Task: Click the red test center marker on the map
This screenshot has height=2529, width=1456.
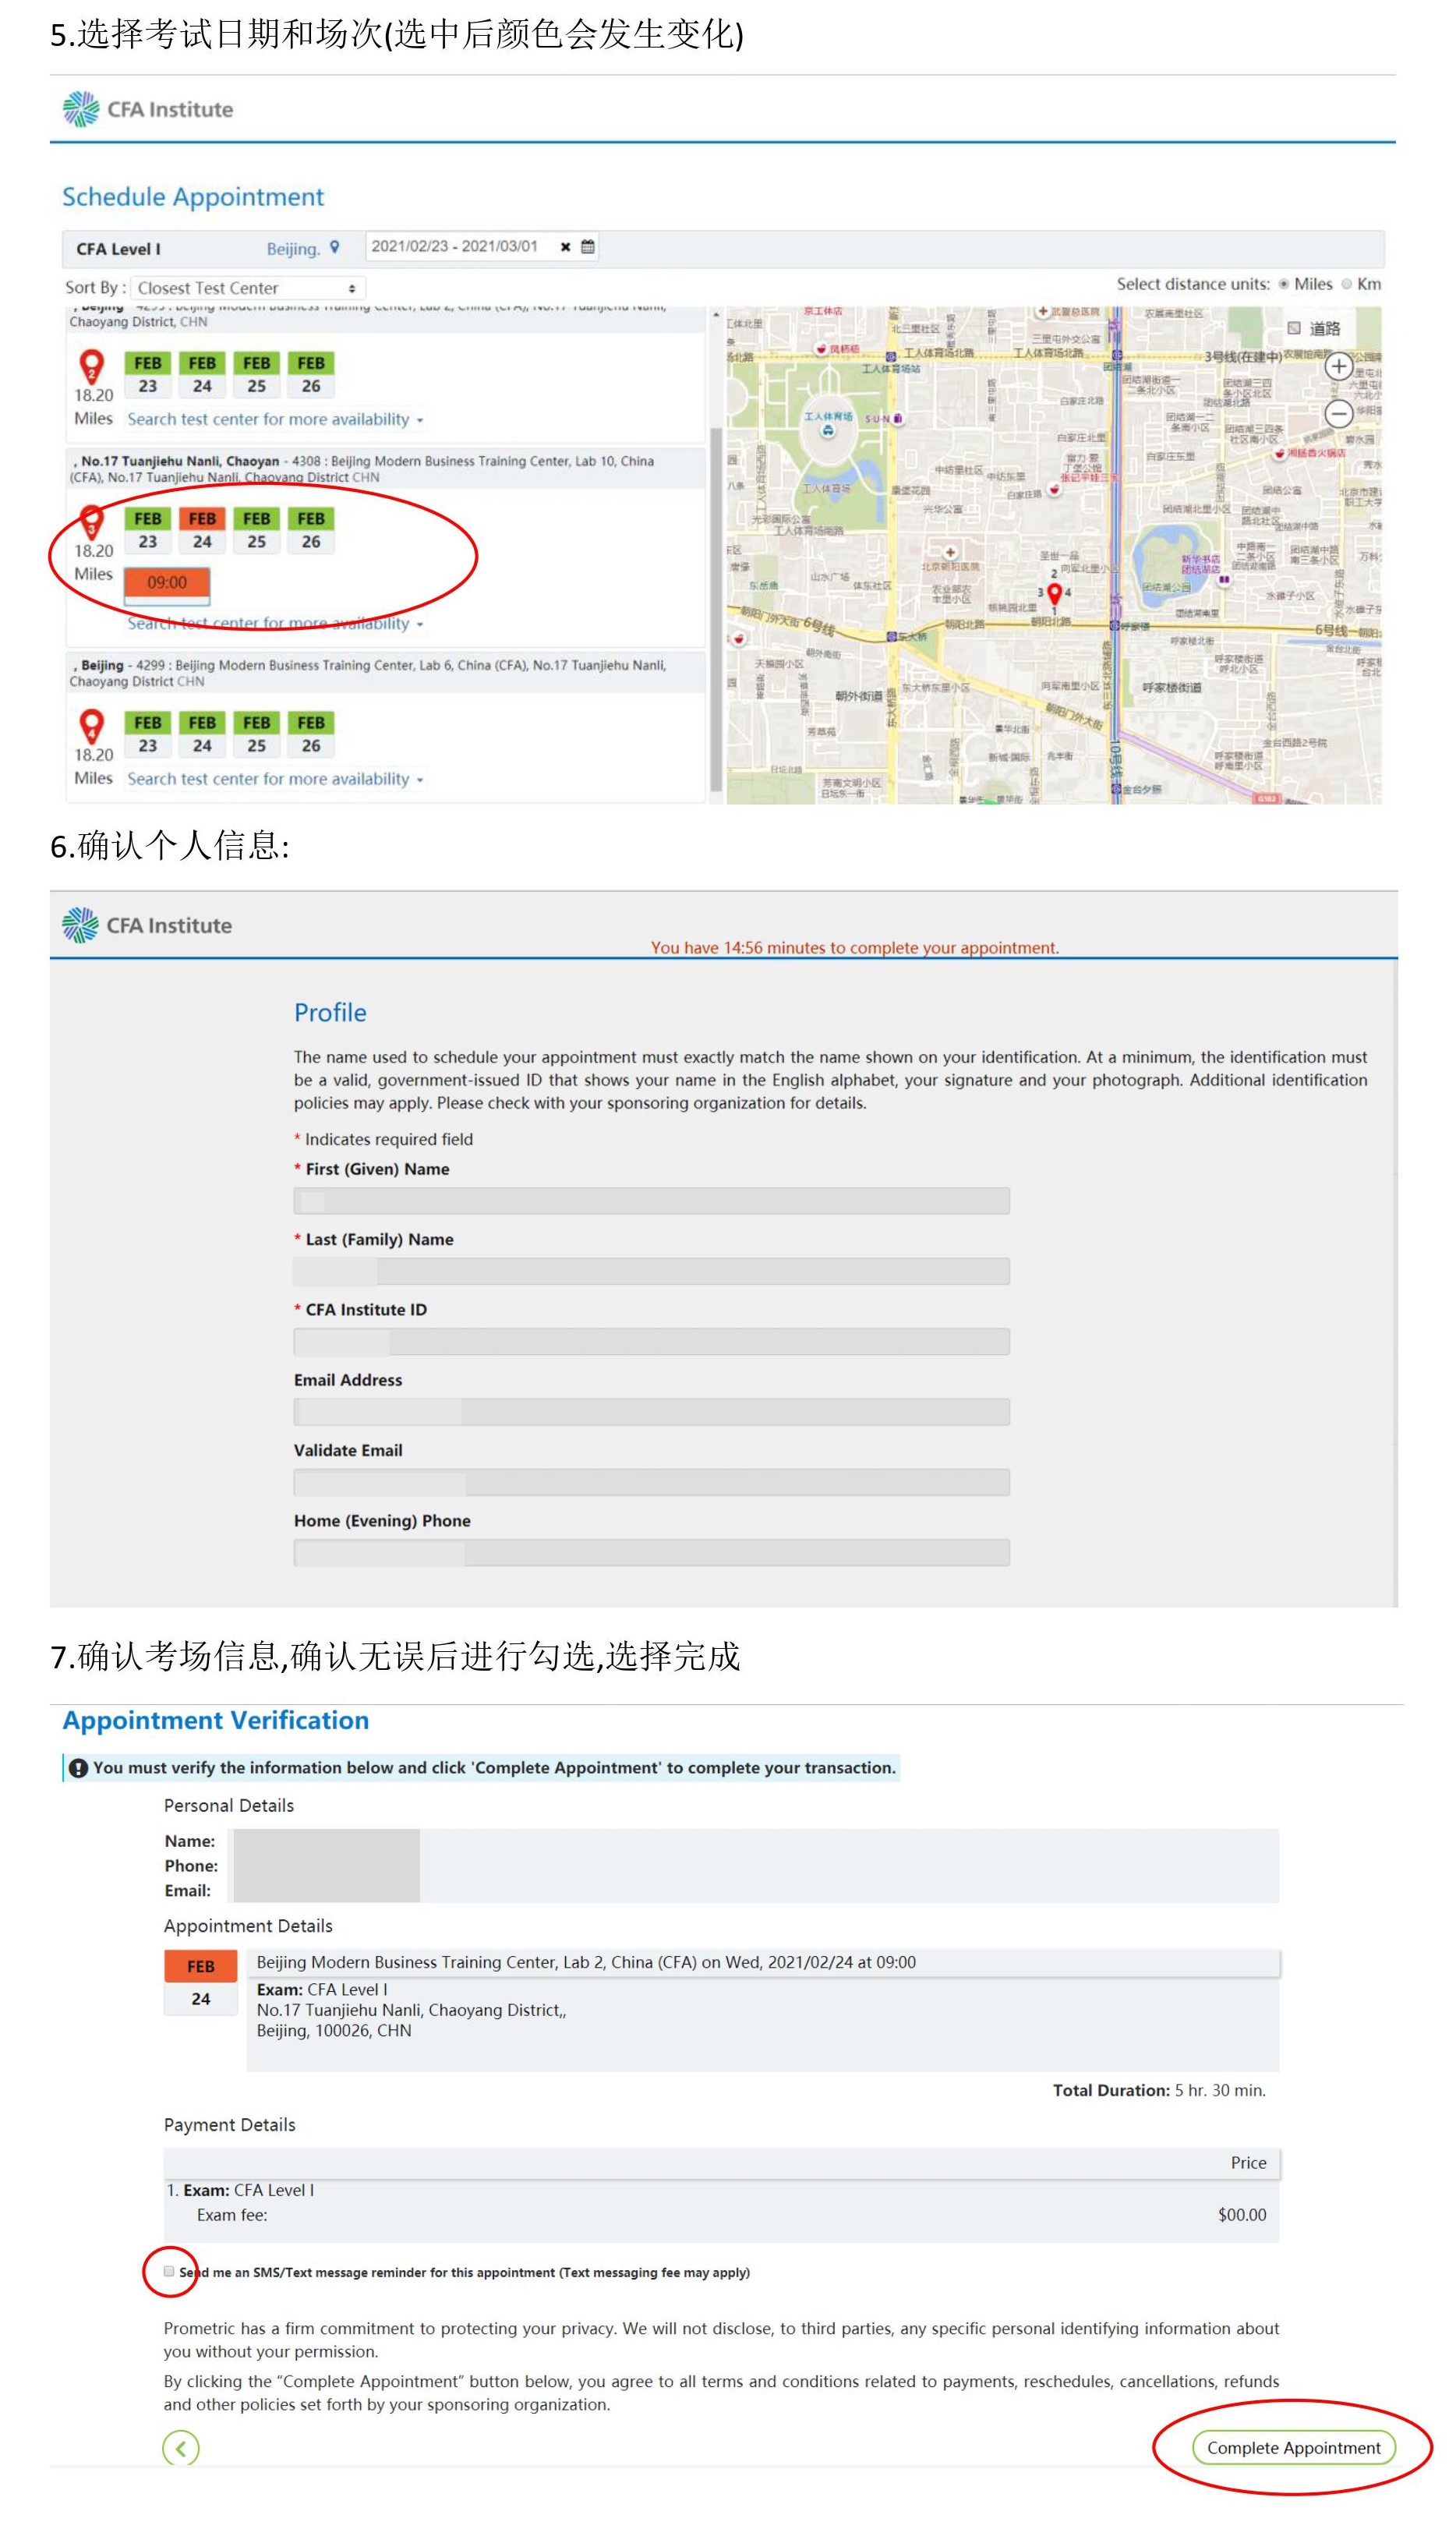Action: tap(1054, 594)
